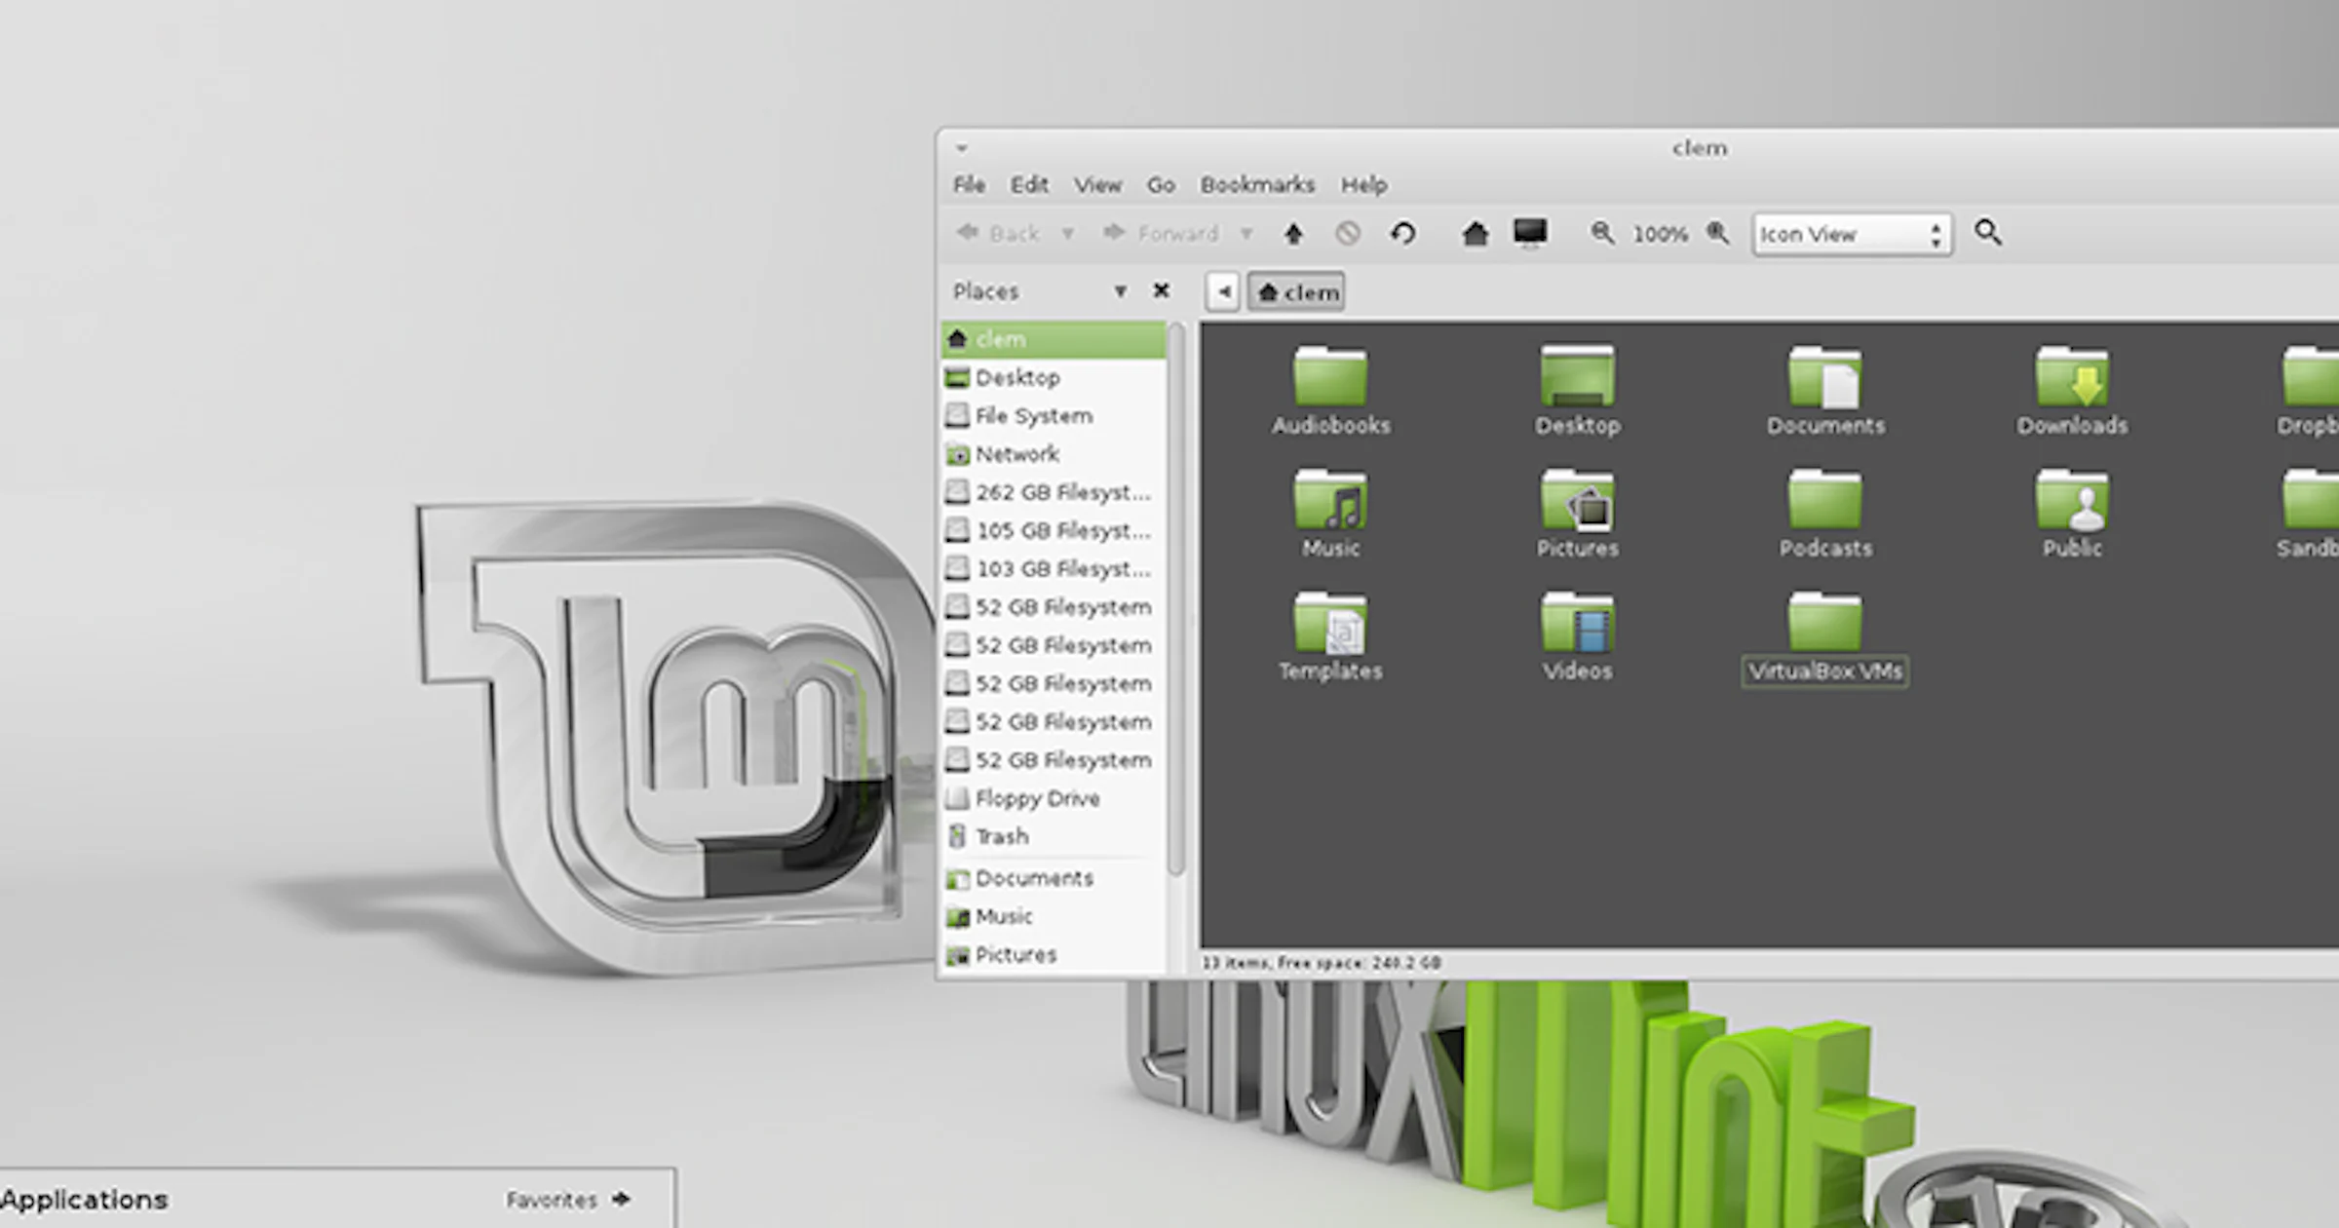This screenshot has width=2339, height=1228.
Task: Select Network in the Places sidebar
Action: [1054, 453]
